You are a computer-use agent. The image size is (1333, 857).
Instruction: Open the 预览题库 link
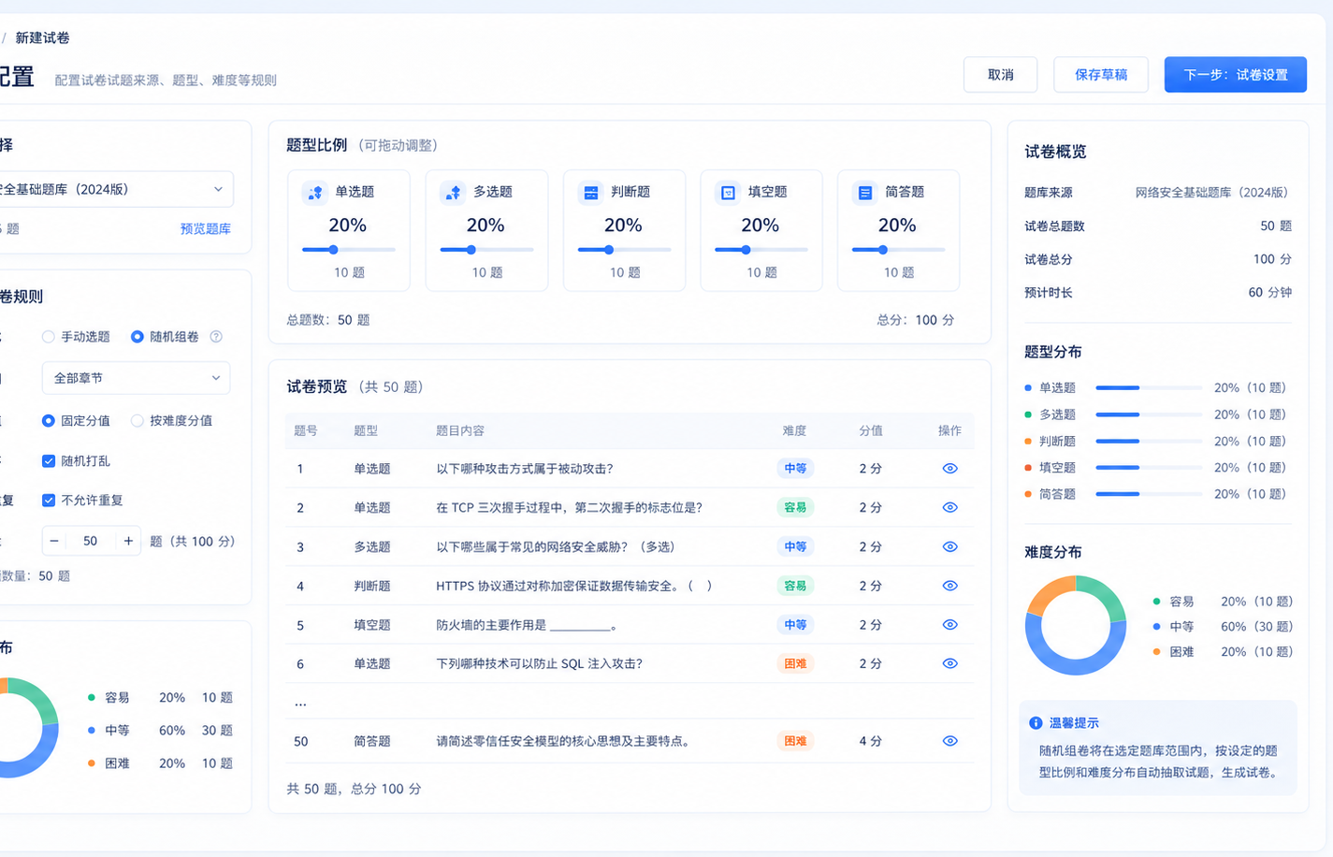coord(206,229)
